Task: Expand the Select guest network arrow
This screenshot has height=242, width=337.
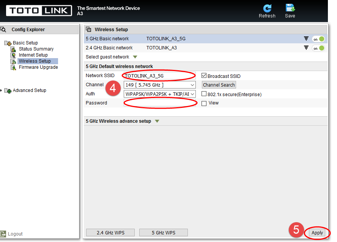Action: coord(135,57)
